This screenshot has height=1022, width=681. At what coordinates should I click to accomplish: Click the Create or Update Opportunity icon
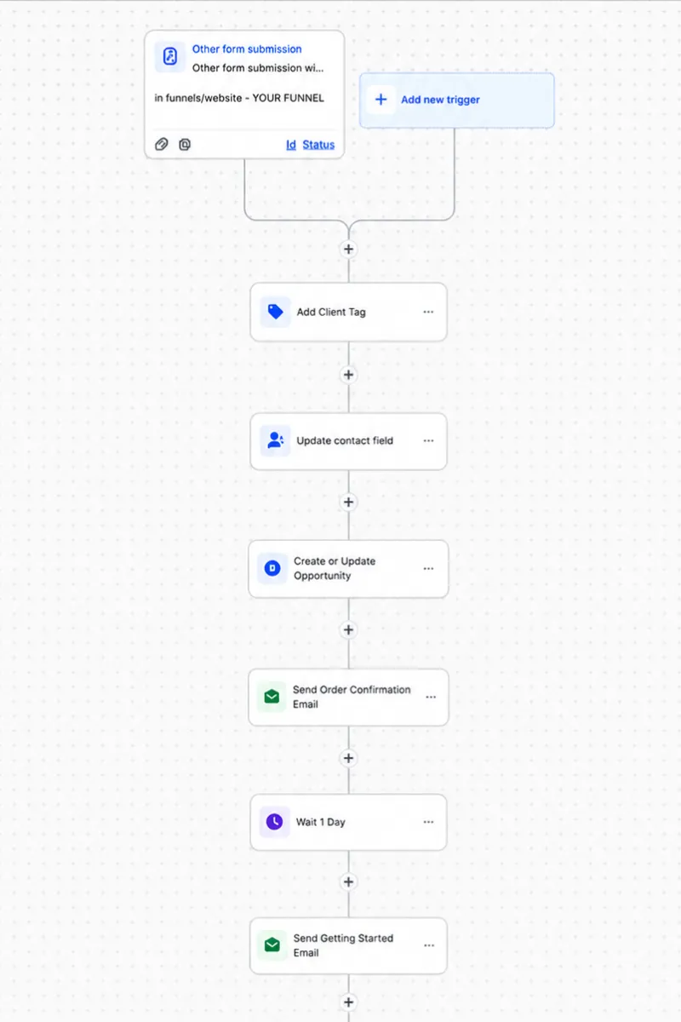click(272, 568)
